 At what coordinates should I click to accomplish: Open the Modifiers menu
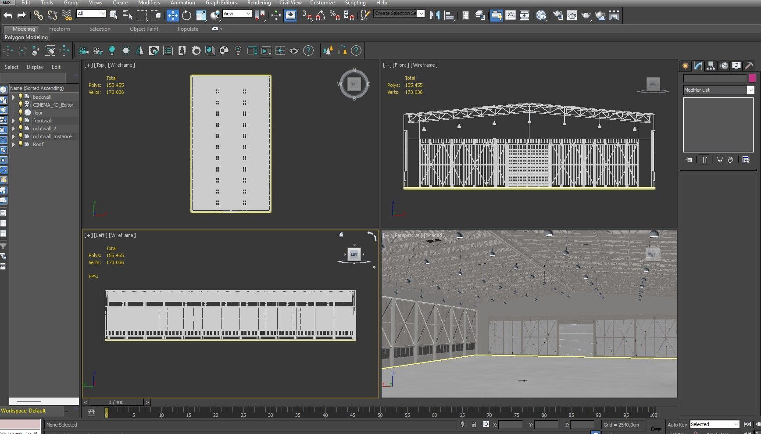(149, 3)
